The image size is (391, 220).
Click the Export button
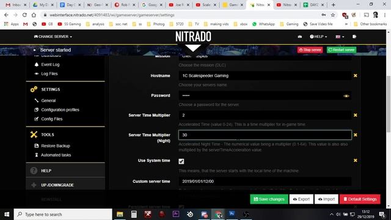tap(301, 199)
